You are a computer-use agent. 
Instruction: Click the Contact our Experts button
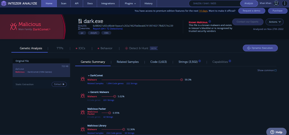tap(247, 22)
